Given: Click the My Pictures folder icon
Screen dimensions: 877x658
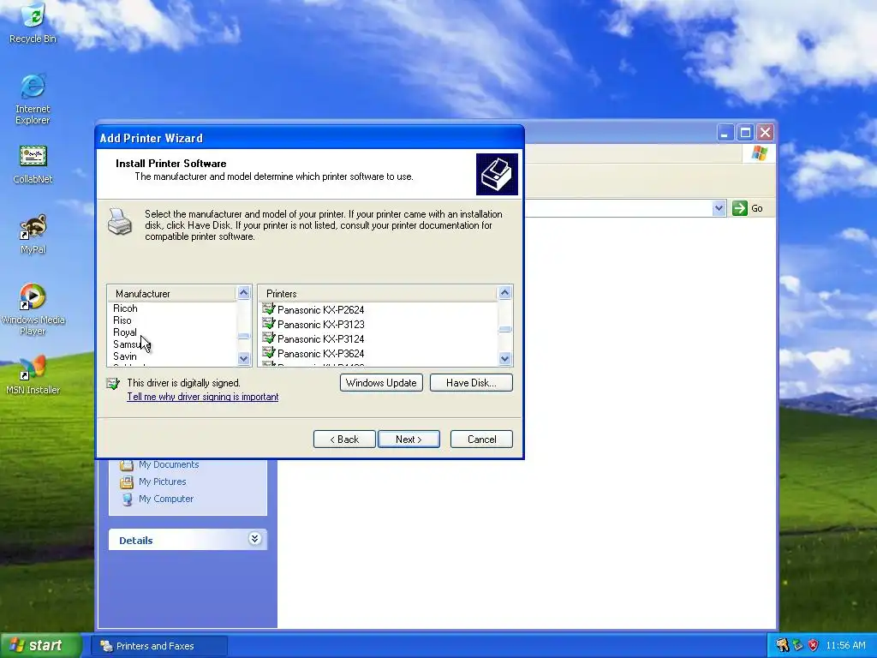Looking at the screenshot, I should (127, 482).
